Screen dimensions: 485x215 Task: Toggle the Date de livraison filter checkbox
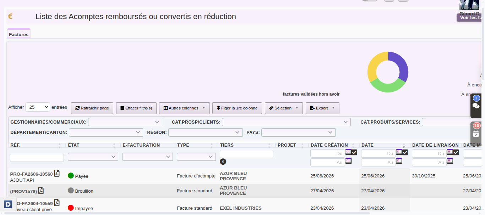click(x=456, y=152)
